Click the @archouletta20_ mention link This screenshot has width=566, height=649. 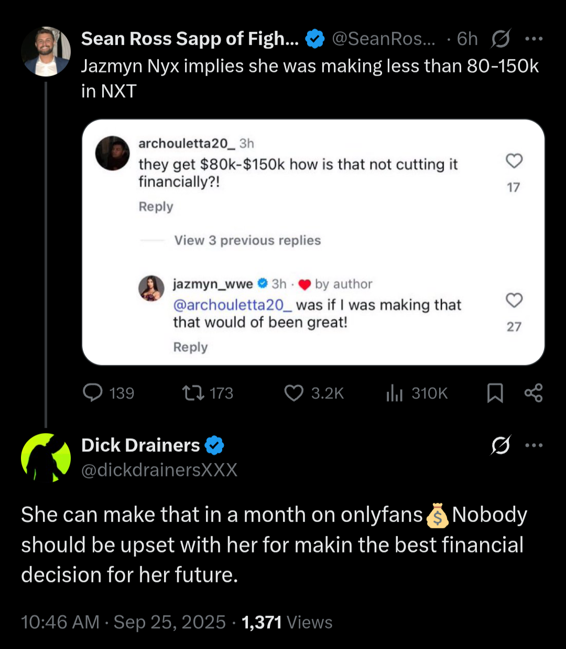[x=232, y=305]
